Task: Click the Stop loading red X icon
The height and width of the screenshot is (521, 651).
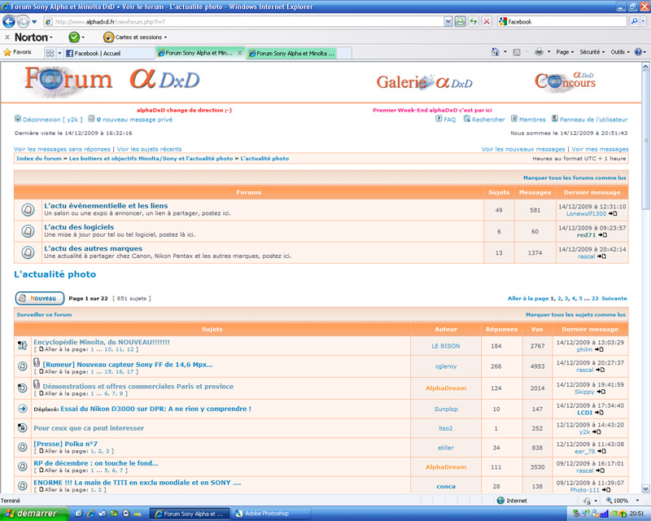Action: coord(487,21)
